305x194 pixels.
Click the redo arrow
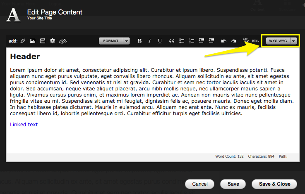point(234,41)
